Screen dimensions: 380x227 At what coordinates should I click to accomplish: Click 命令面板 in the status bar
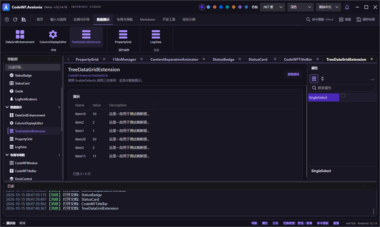pos(323,223)
